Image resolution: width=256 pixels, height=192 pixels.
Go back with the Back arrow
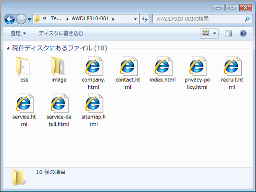pyautogui.click(x=9, y=19)
